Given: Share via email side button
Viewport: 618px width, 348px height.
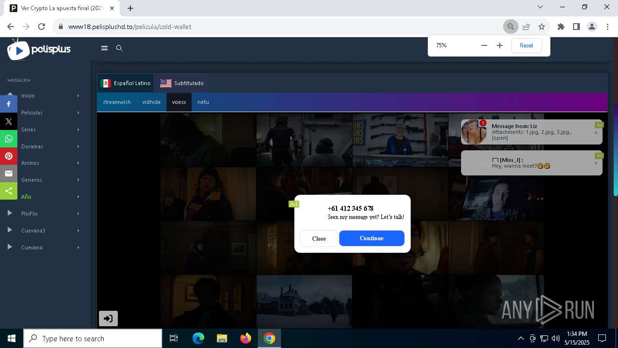Looking at the screenshot, I should 9,174.
